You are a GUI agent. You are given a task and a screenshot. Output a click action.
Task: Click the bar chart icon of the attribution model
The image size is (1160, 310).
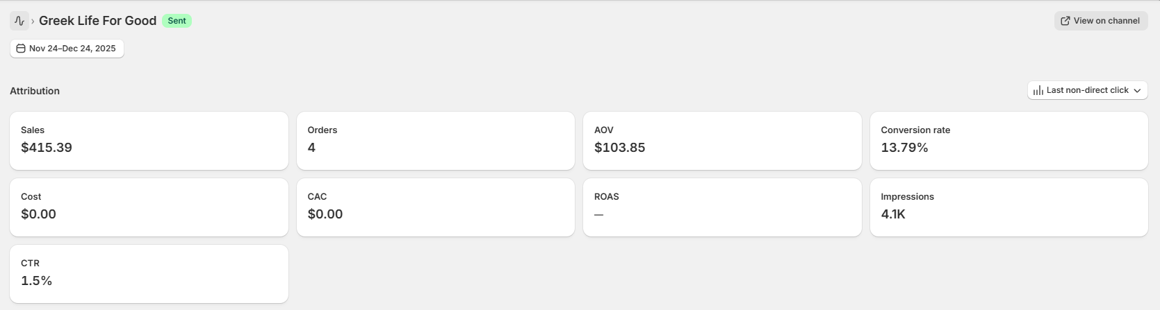click(1038, 90)
